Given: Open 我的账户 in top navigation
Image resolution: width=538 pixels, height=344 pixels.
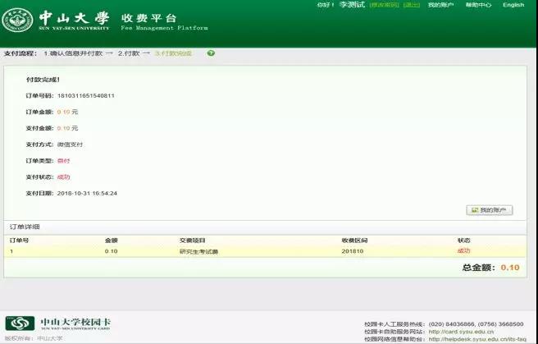Looking at the screenshot, I should [440, 5].
